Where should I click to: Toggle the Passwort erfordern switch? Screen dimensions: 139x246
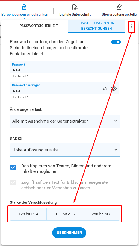[116, 42]
